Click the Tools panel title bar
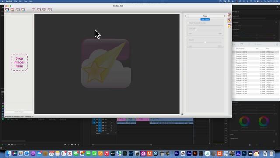 click(x=205, y=16)
